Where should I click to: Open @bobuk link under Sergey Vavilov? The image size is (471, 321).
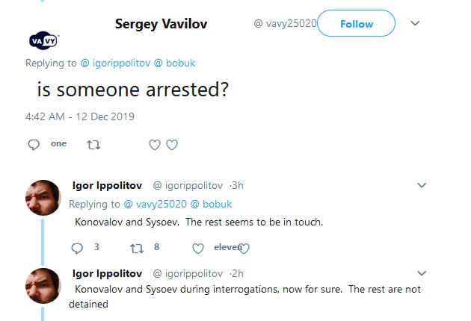click(x=176, y=63)
